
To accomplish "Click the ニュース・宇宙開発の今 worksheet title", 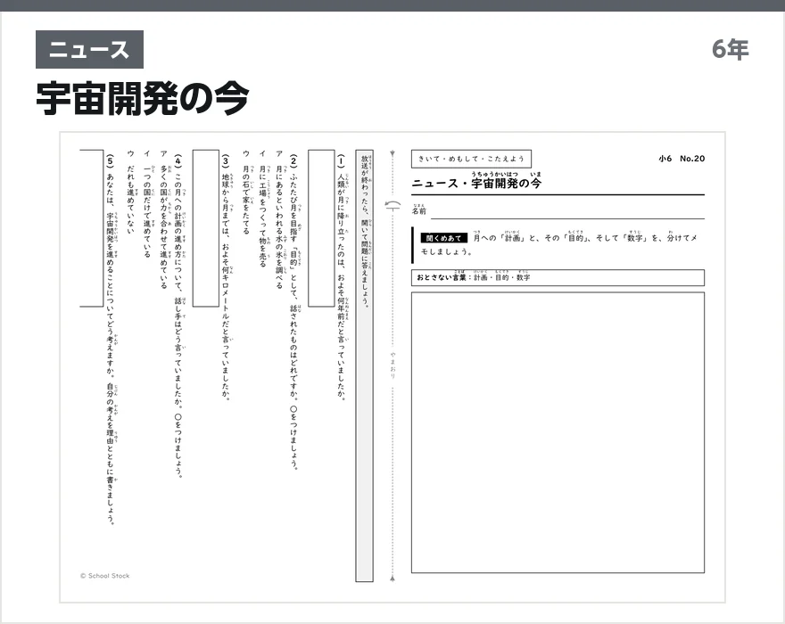I will pyautogui.click(x=476, y=182).
